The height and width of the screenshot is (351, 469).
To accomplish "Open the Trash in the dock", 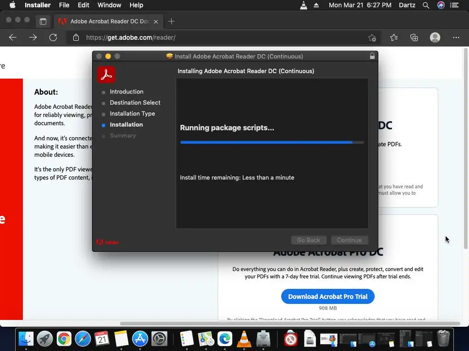I will [443, 338].
